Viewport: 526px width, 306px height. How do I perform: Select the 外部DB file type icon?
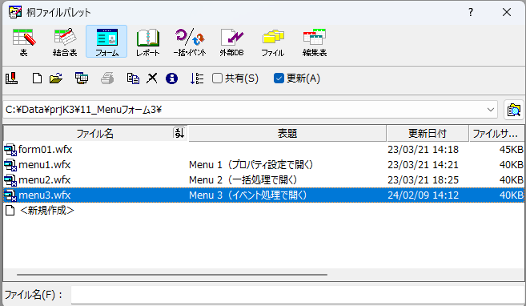[x=232, y=42]
